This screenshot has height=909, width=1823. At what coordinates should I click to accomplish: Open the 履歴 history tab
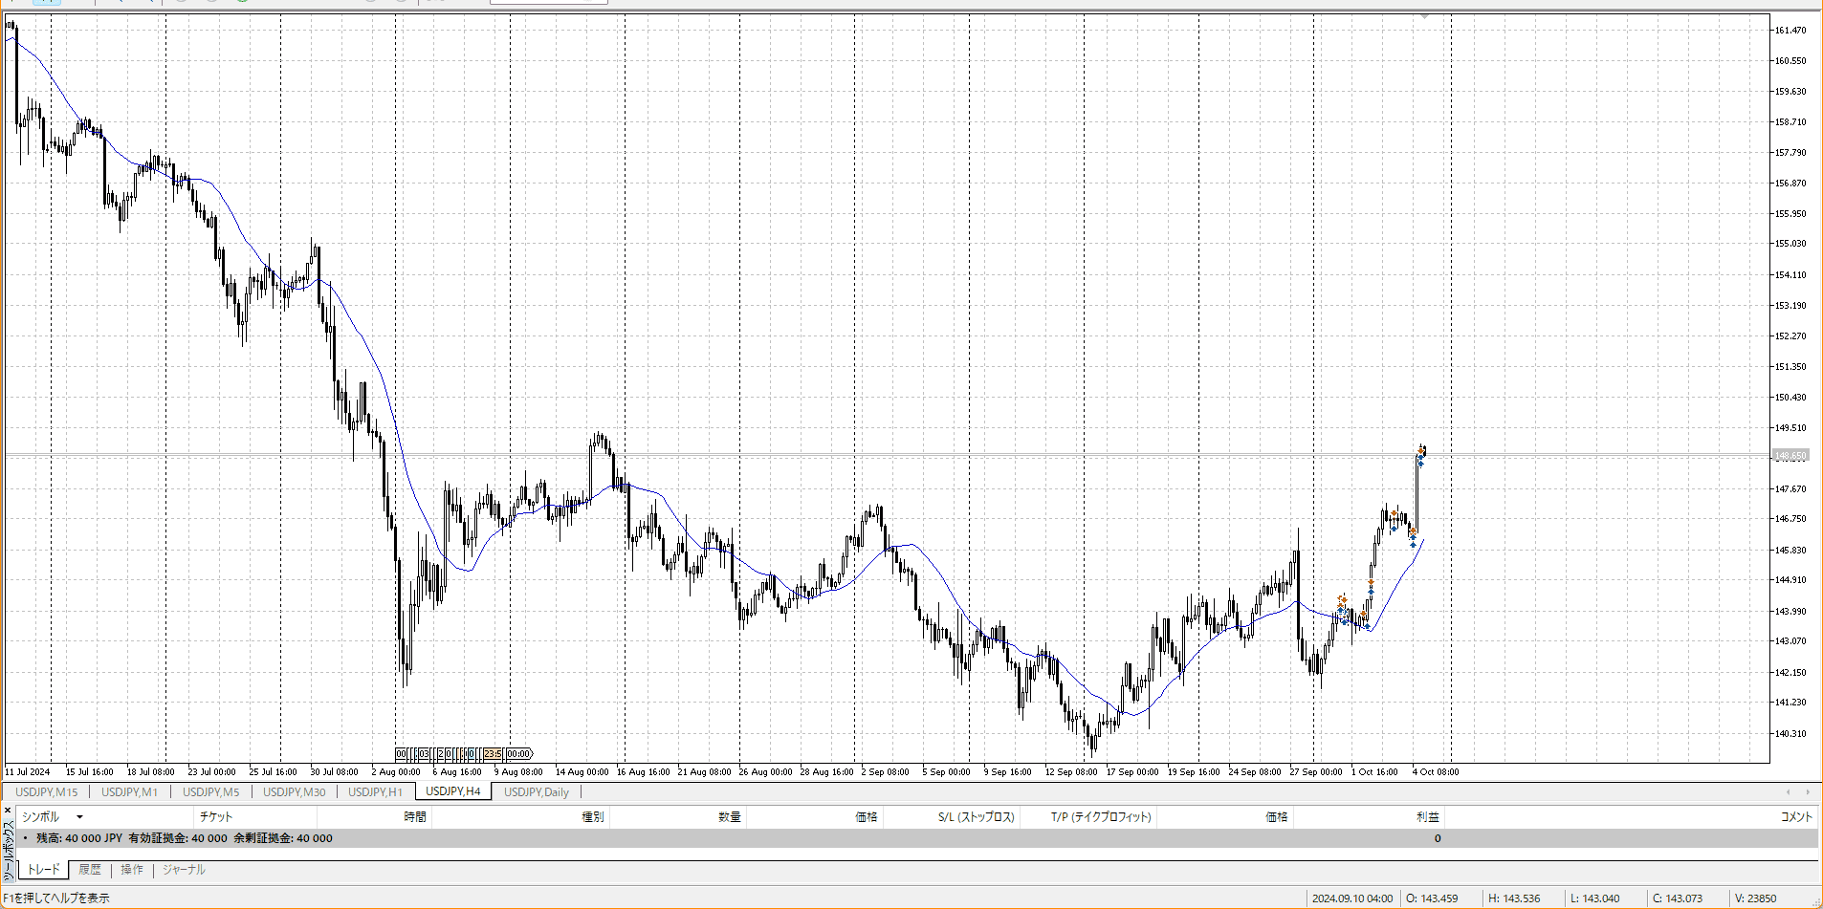click(90, 870)
